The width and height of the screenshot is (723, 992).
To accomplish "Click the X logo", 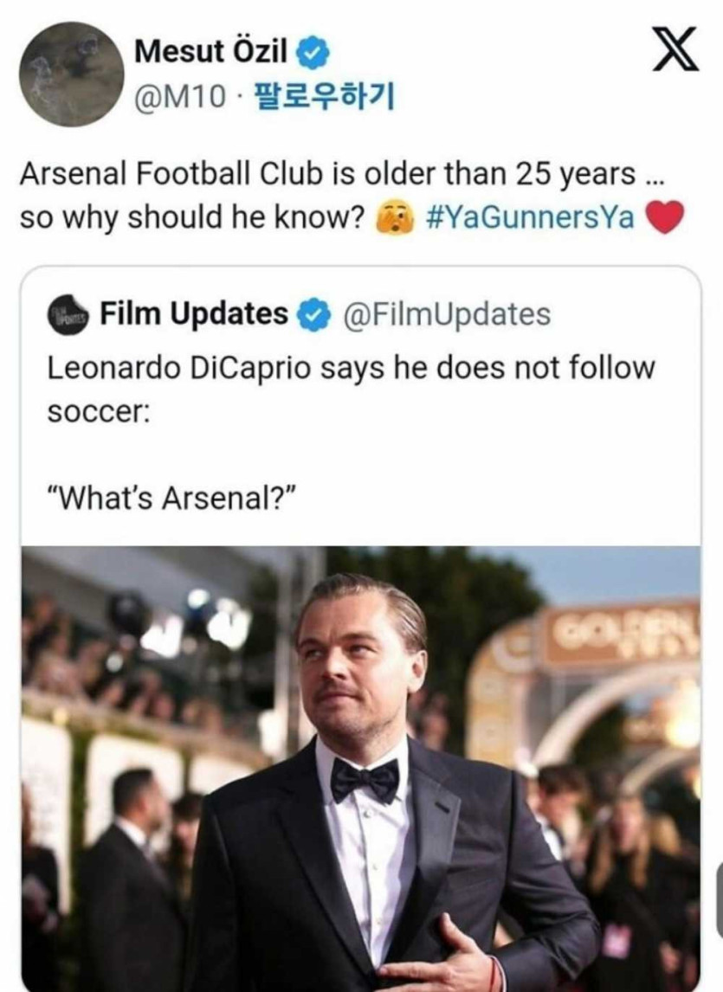I will (x=675, y=55).
